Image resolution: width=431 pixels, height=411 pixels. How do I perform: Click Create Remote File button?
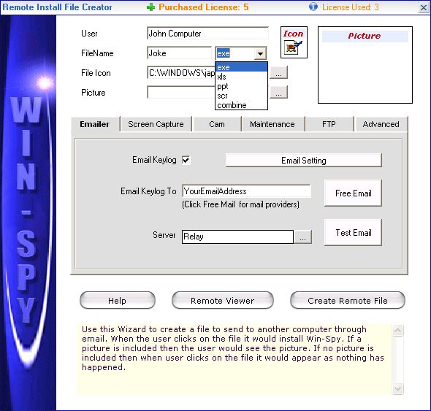tap(348, 300)
